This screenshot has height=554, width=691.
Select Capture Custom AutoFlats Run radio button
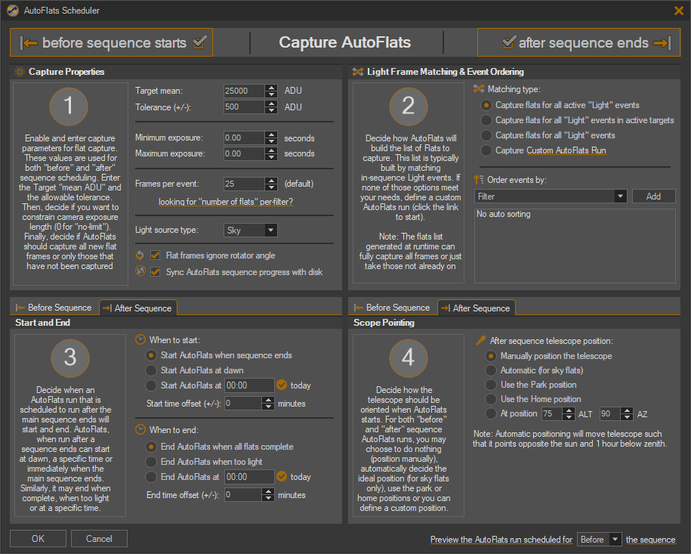(486, 150)
